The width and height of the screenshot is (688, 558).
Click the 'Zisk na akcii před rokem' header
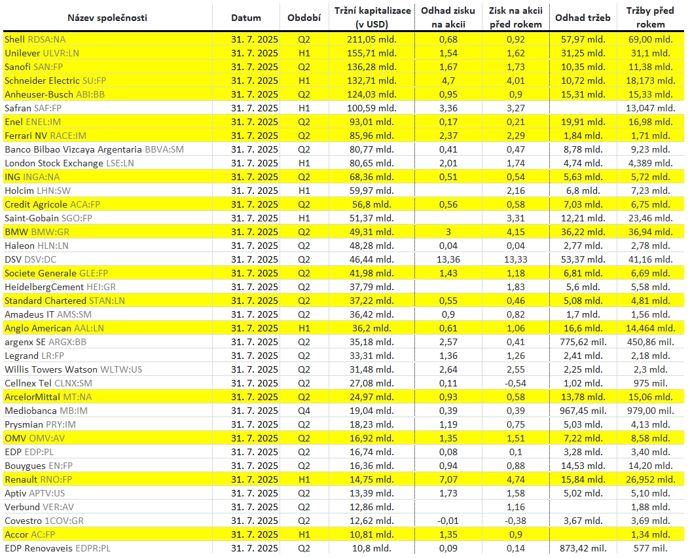tap(516, 18)
